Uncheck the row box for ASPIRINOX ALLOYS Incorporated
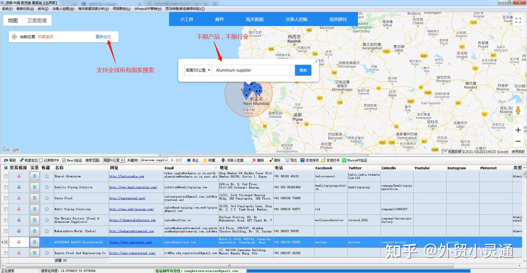 pos(6,242)
